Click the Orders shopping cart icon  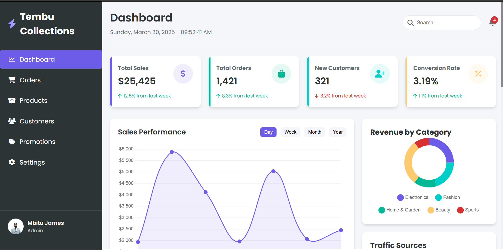[x=12, y=80]
